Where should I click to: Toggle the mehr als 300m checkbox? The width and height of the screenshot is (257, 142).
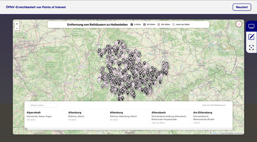(174, 24)
